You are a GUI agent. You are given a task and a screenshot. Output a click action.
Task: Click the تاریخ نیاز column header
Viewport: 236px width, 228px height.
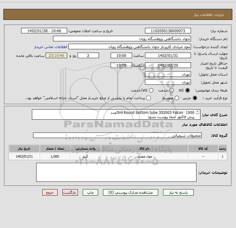pos(24,148)
